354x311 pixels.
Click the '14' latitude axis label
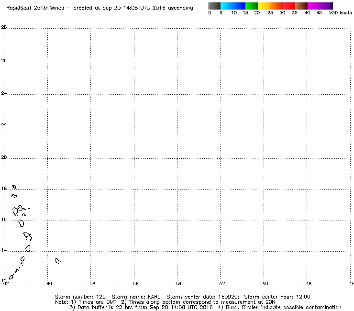tap(4, 250)
